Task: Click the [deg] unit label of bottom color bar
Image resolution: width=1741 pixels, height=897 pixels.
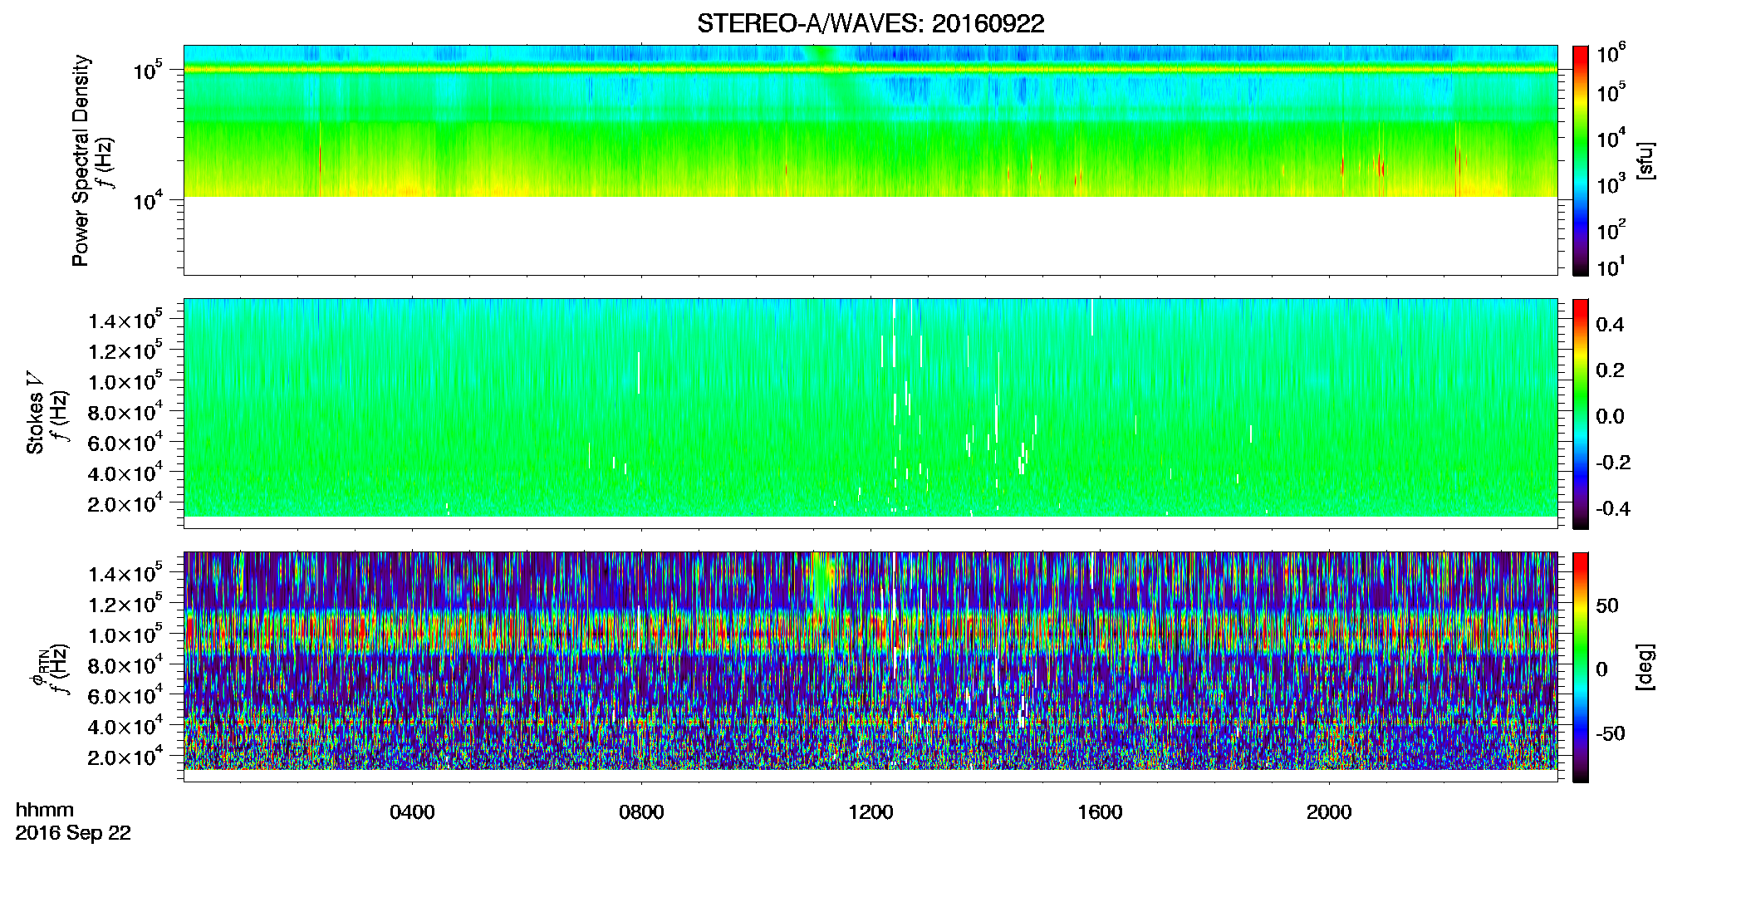Action: pyautogui.click(x=1645, y=667)
